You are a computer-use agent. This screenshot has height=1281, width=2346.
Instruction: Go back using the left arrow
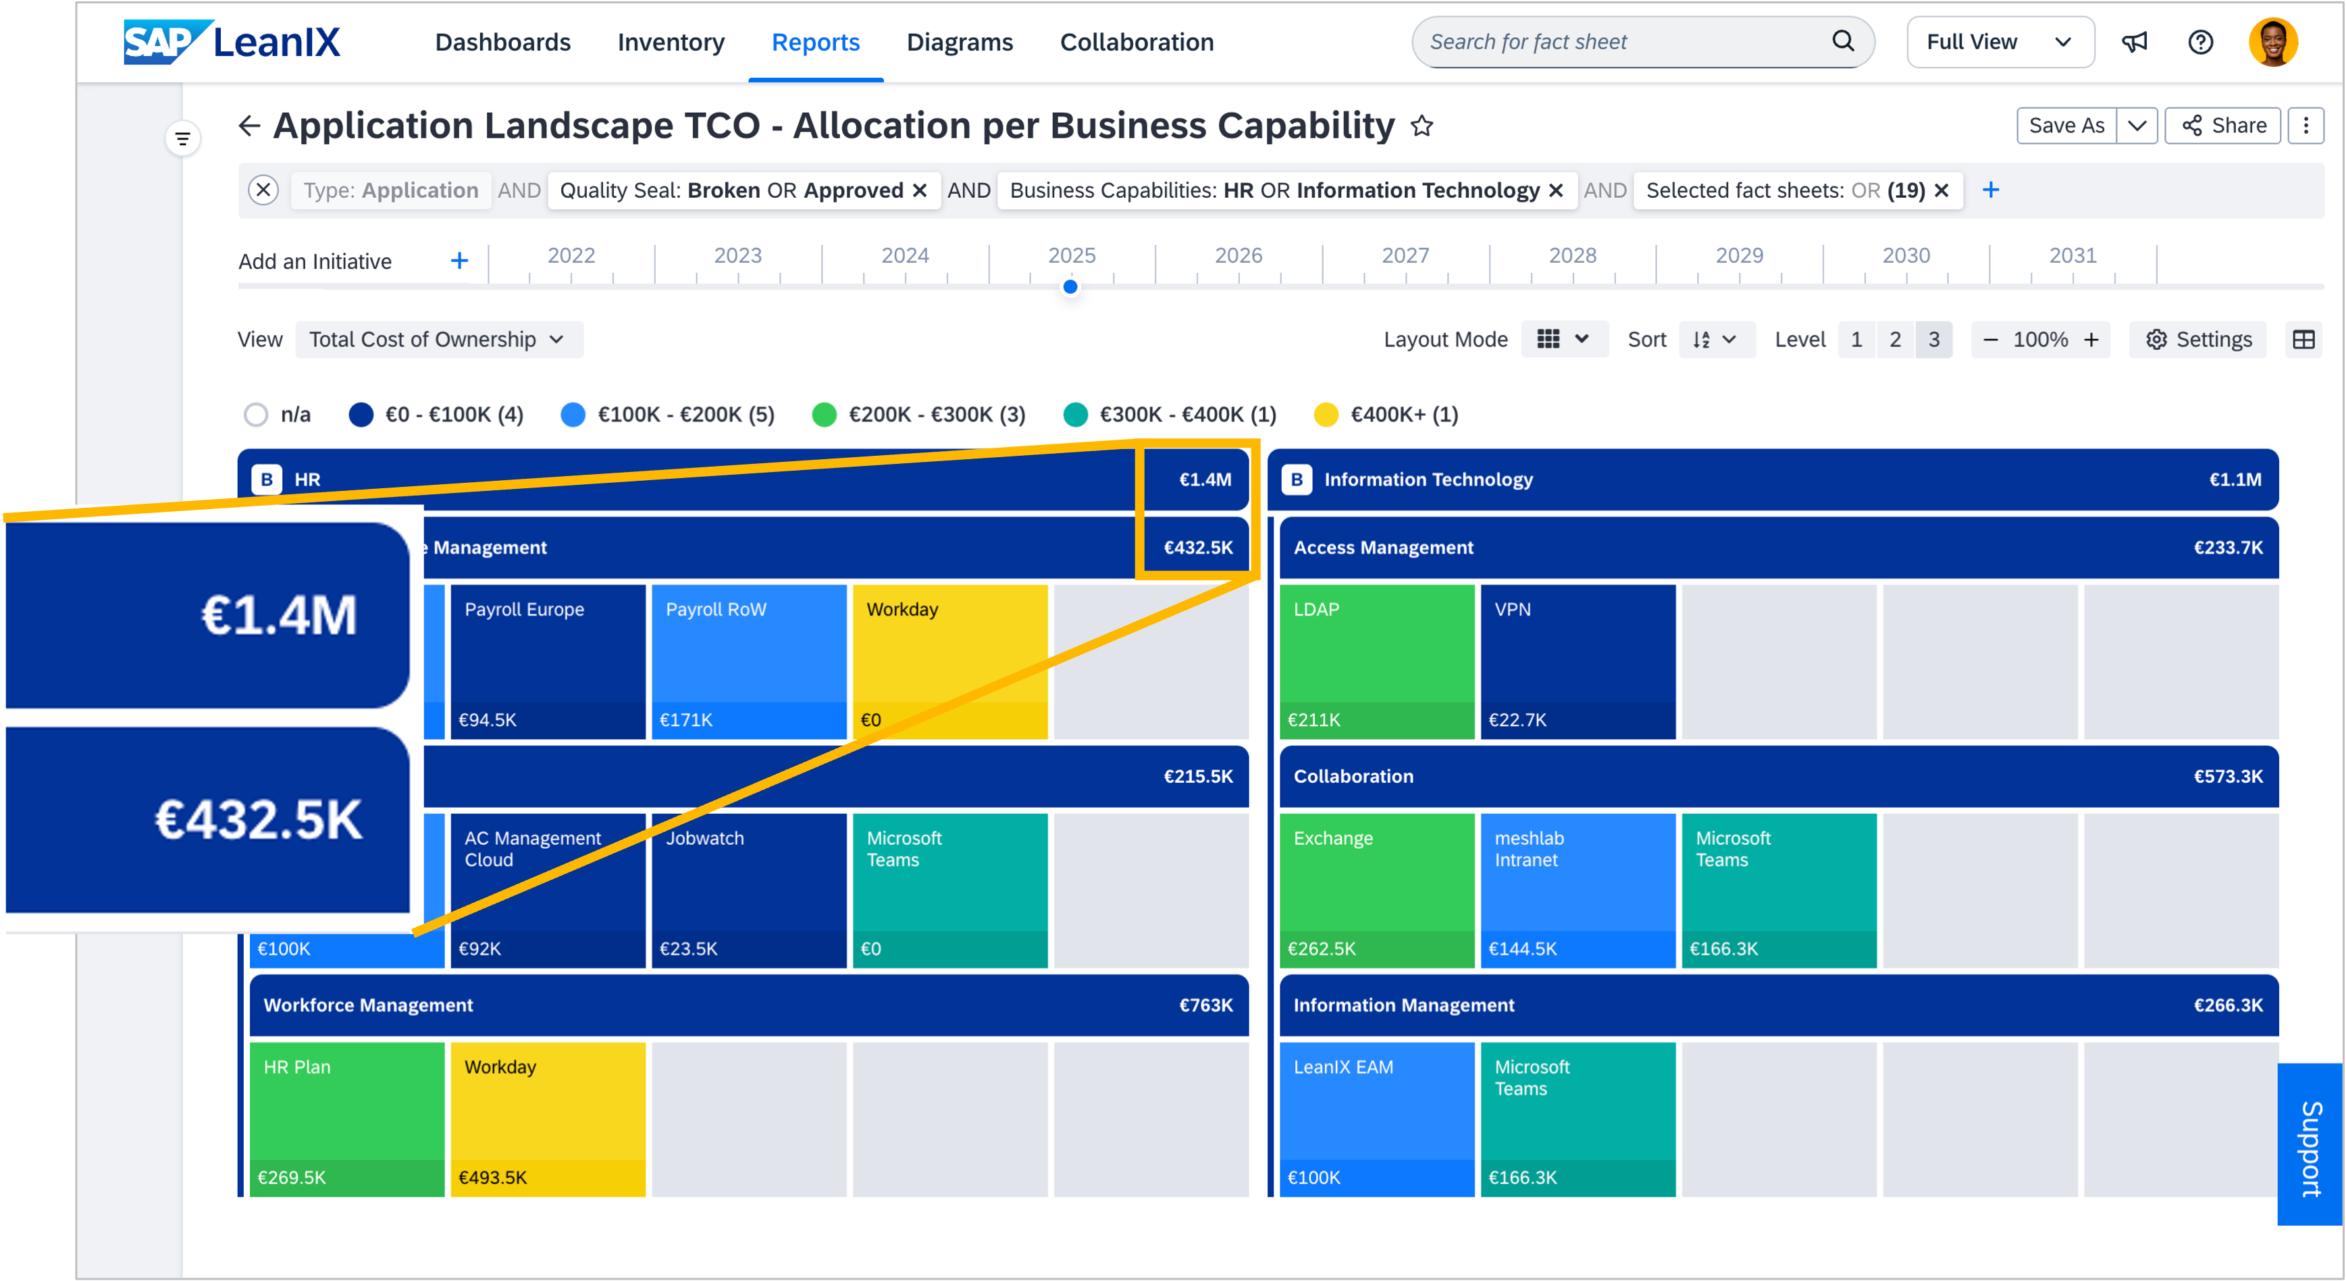249,126
